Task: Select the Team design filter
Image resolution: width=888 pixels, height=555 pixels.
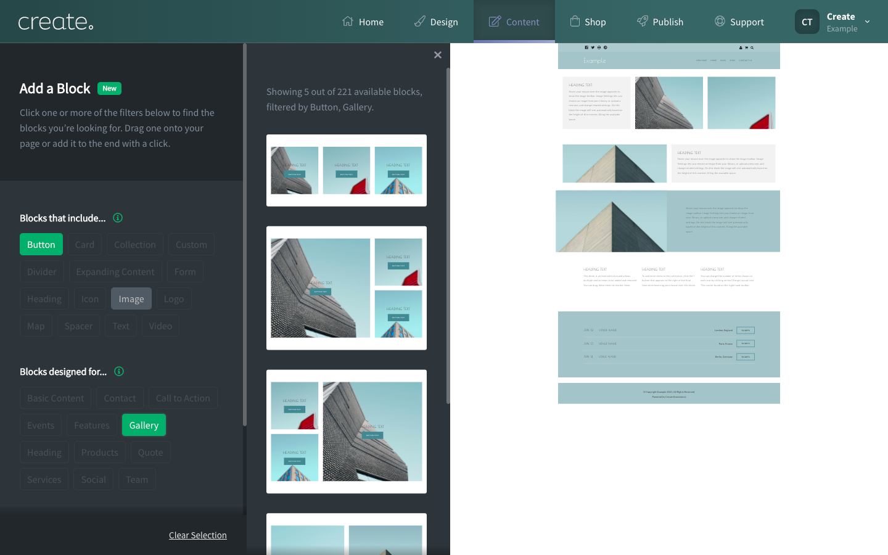Action: 137,479
